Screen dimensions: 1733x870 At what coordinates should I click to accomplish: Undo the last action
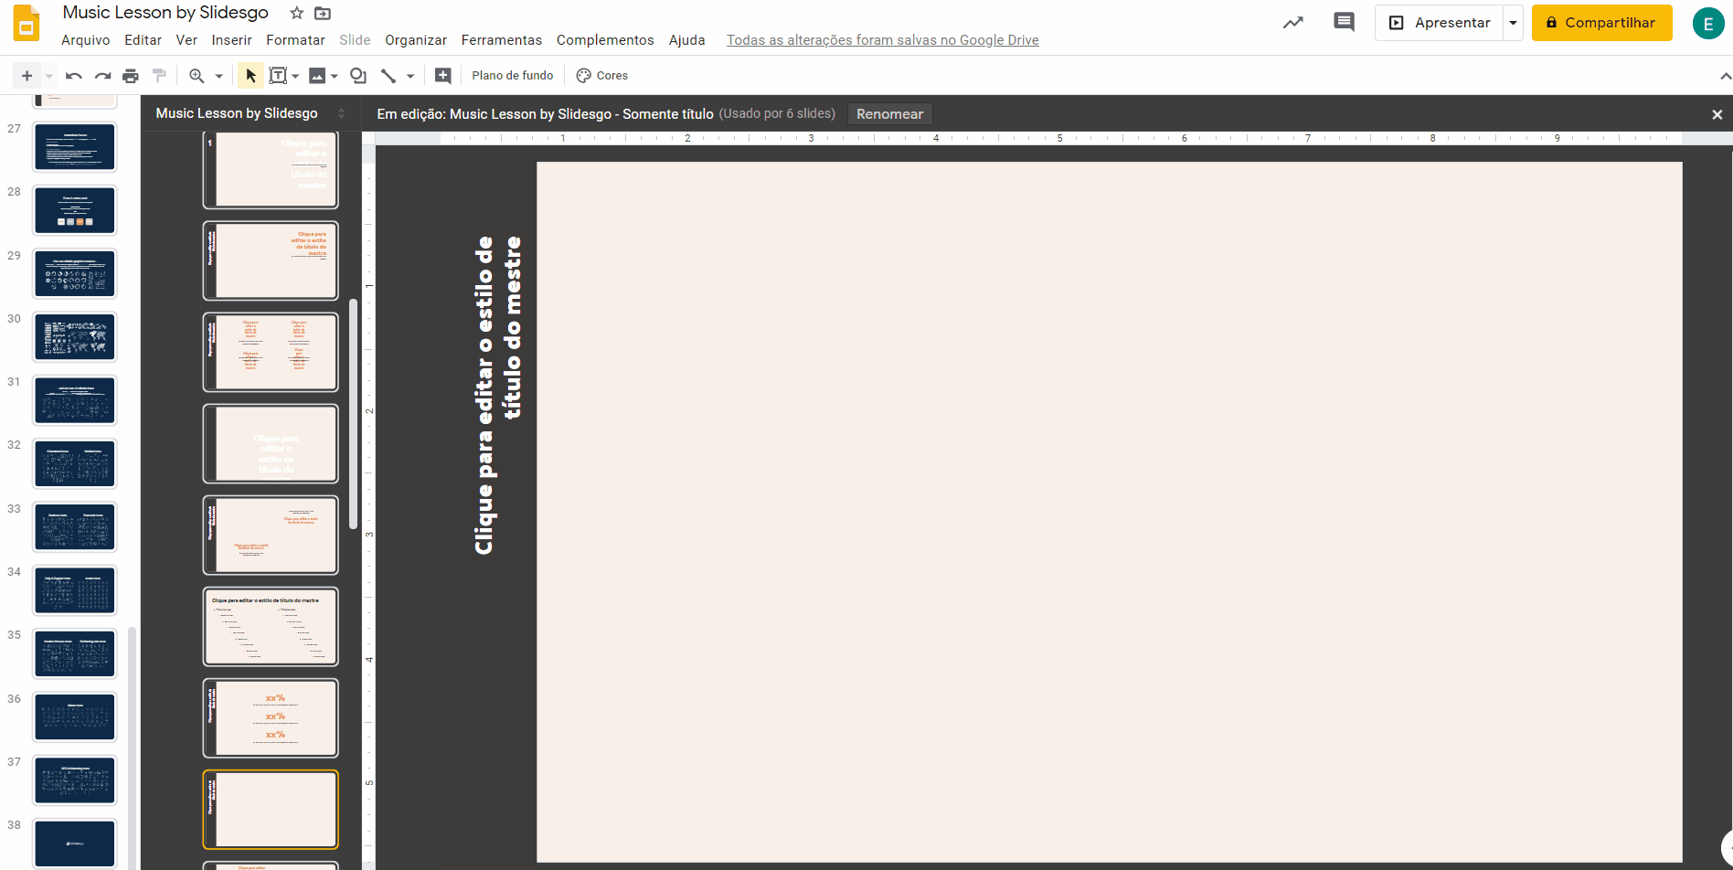pyautogui.click(x=74, y=76)
